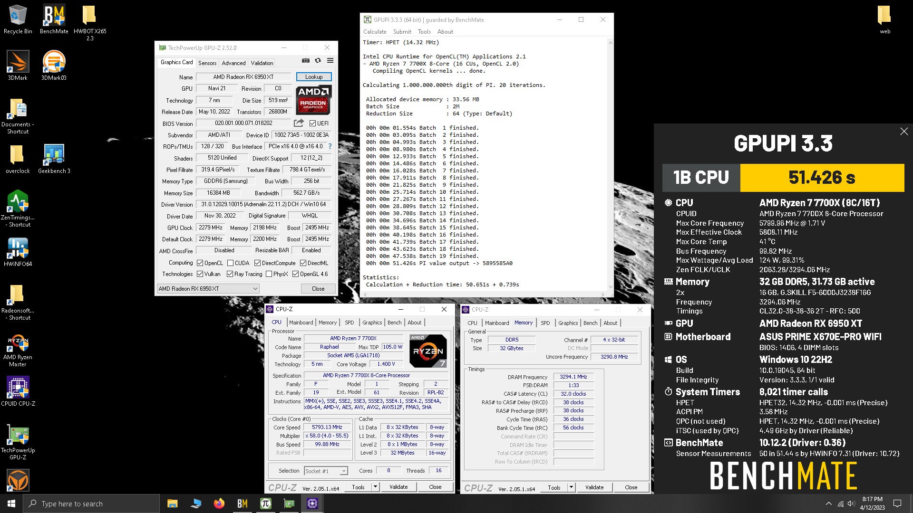913x513 pixels.
Task: Click Tools button in left CPU-Z window
Action: click(358, 487)
